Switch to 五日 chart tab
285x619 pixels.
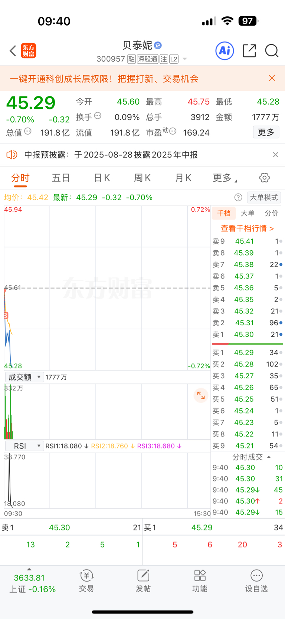point(61,178)
